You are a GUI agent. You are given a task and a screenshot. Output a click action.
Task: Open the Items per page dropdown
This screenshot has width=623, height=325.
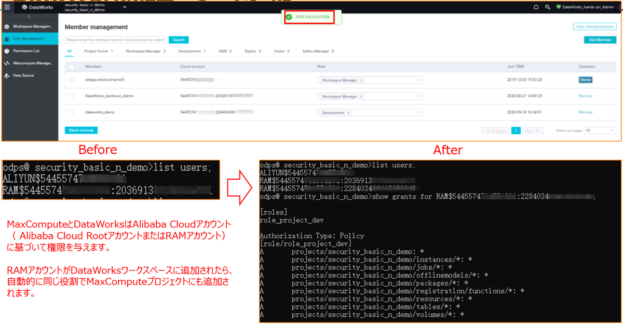click(600, 130)
